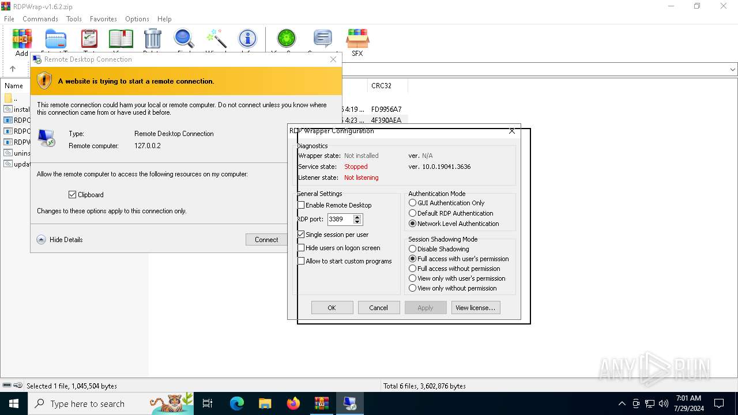Collapse with the Hide Details expander

coord(41,240)
